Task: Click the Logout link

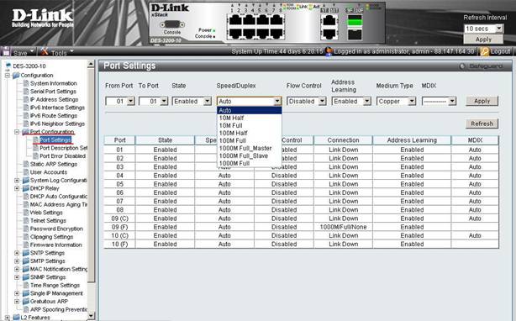Action: pyautogui.click(x=500, y=51)
